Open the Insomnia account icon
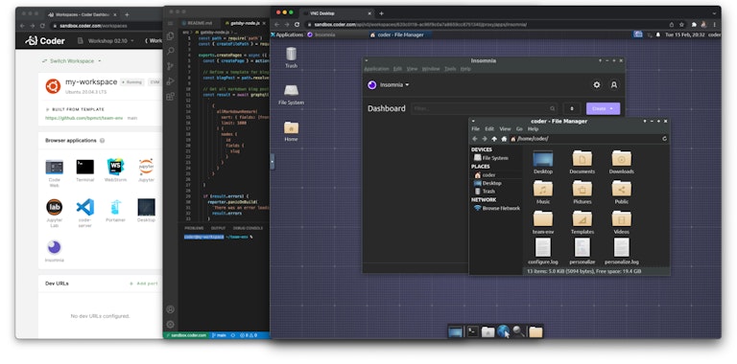This screenshot has width=737, height=364. tap(614, 85)
